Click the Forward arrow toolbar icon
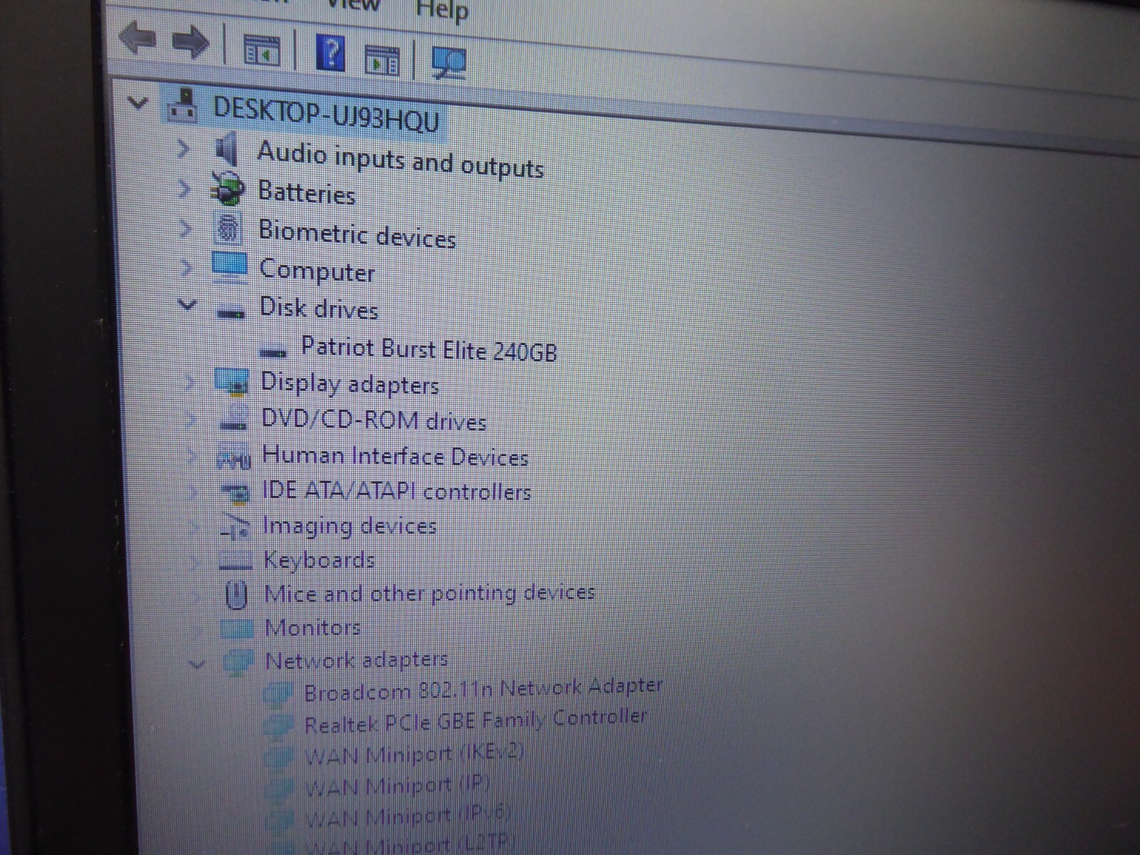This screenshot has width=1140, height=855. click(191, 42)
